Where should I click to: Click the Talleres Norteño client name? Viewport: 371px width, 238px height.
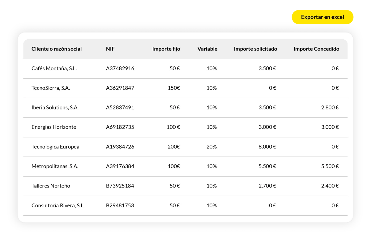51,186
